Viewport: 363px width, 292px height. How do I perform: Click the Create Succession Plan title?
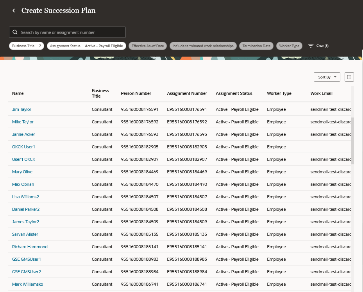click(58, 11)
